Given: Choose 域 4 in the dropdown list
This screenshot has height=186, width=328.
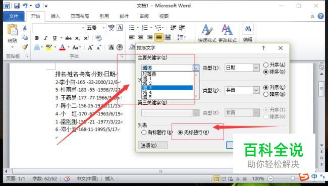Looking at the screenshot, I should [x=167, y=92].
